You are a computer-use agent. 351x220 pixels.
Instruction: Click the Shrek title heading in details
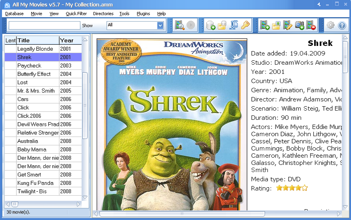[x=320, y=43]
